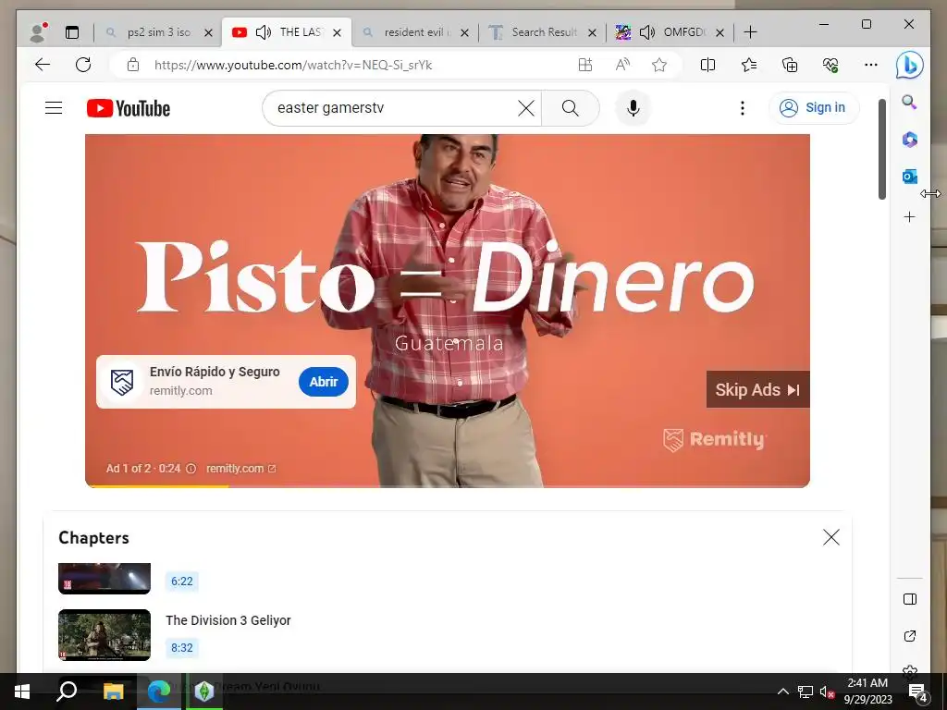Close the 'resident evil' tab
Image resolution: width=947 pixels, height=710 pixels.
point(464,32)
